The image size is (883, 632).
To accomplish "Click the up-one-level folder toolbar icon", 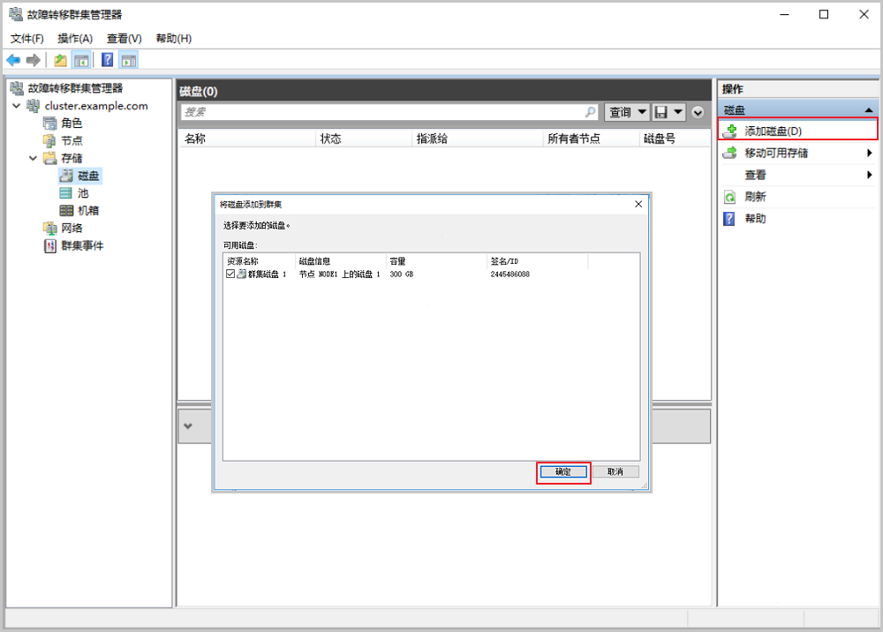I will point(60,60).
